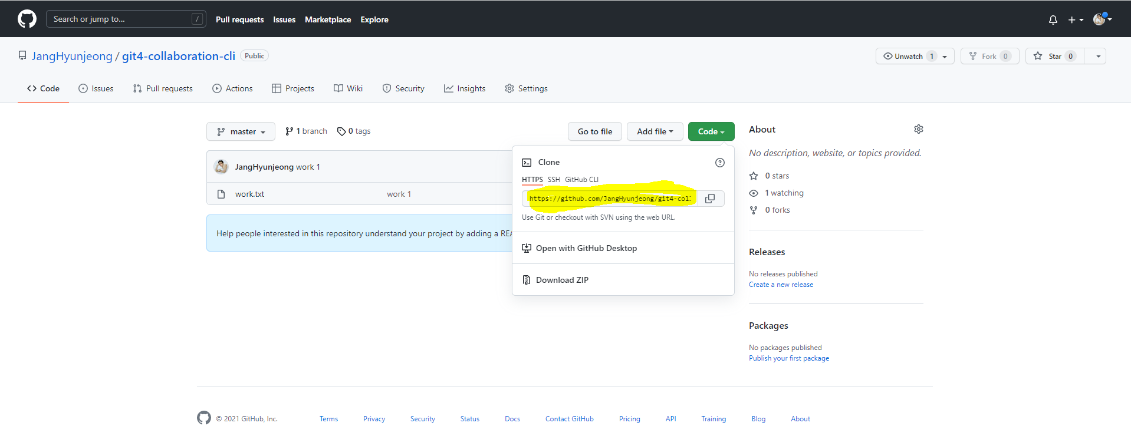Open footer Terms link
1131x426 pixels.
pos(328,419)
